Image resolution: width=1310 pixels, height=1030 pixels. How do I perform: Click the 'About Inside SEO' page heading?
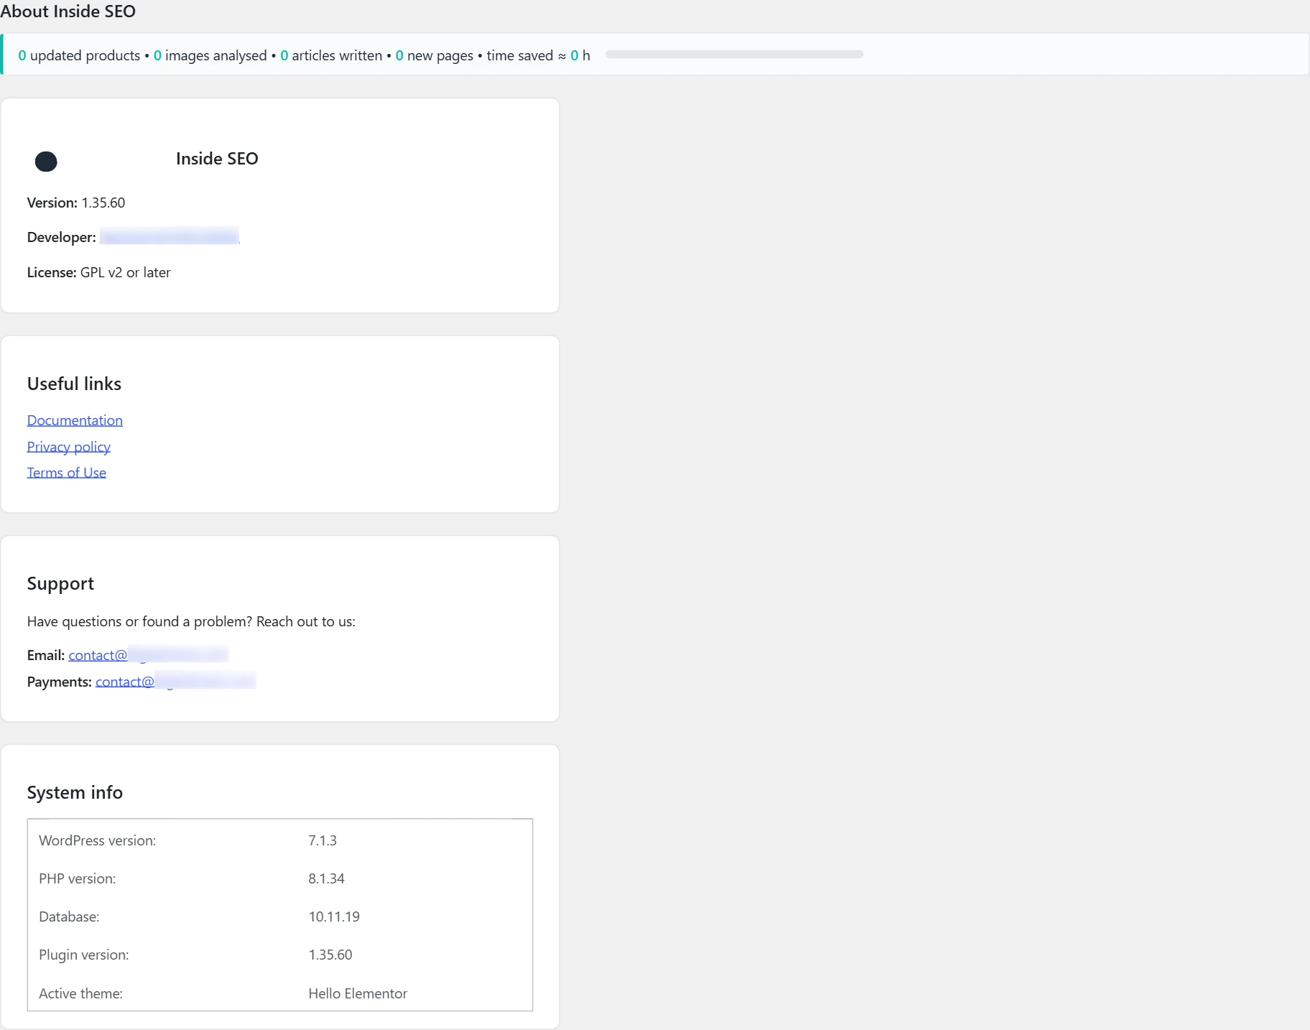coord(68,11)
